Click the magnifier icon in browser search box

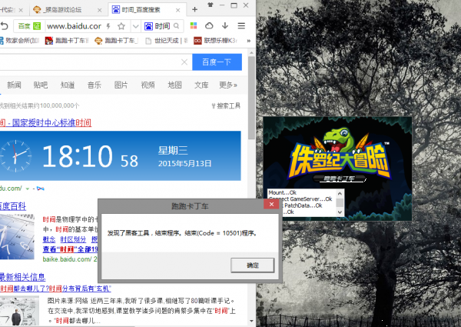tap(177, 26)
